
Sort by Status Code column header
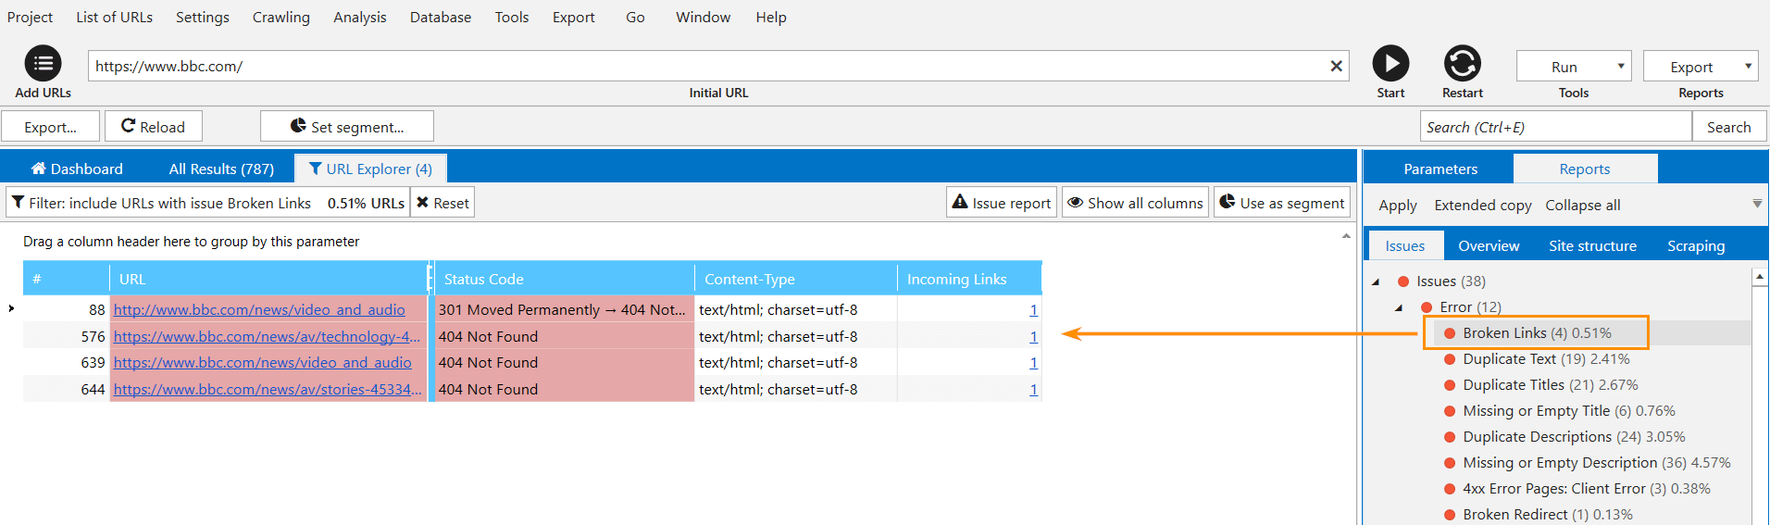coord(564,279)
